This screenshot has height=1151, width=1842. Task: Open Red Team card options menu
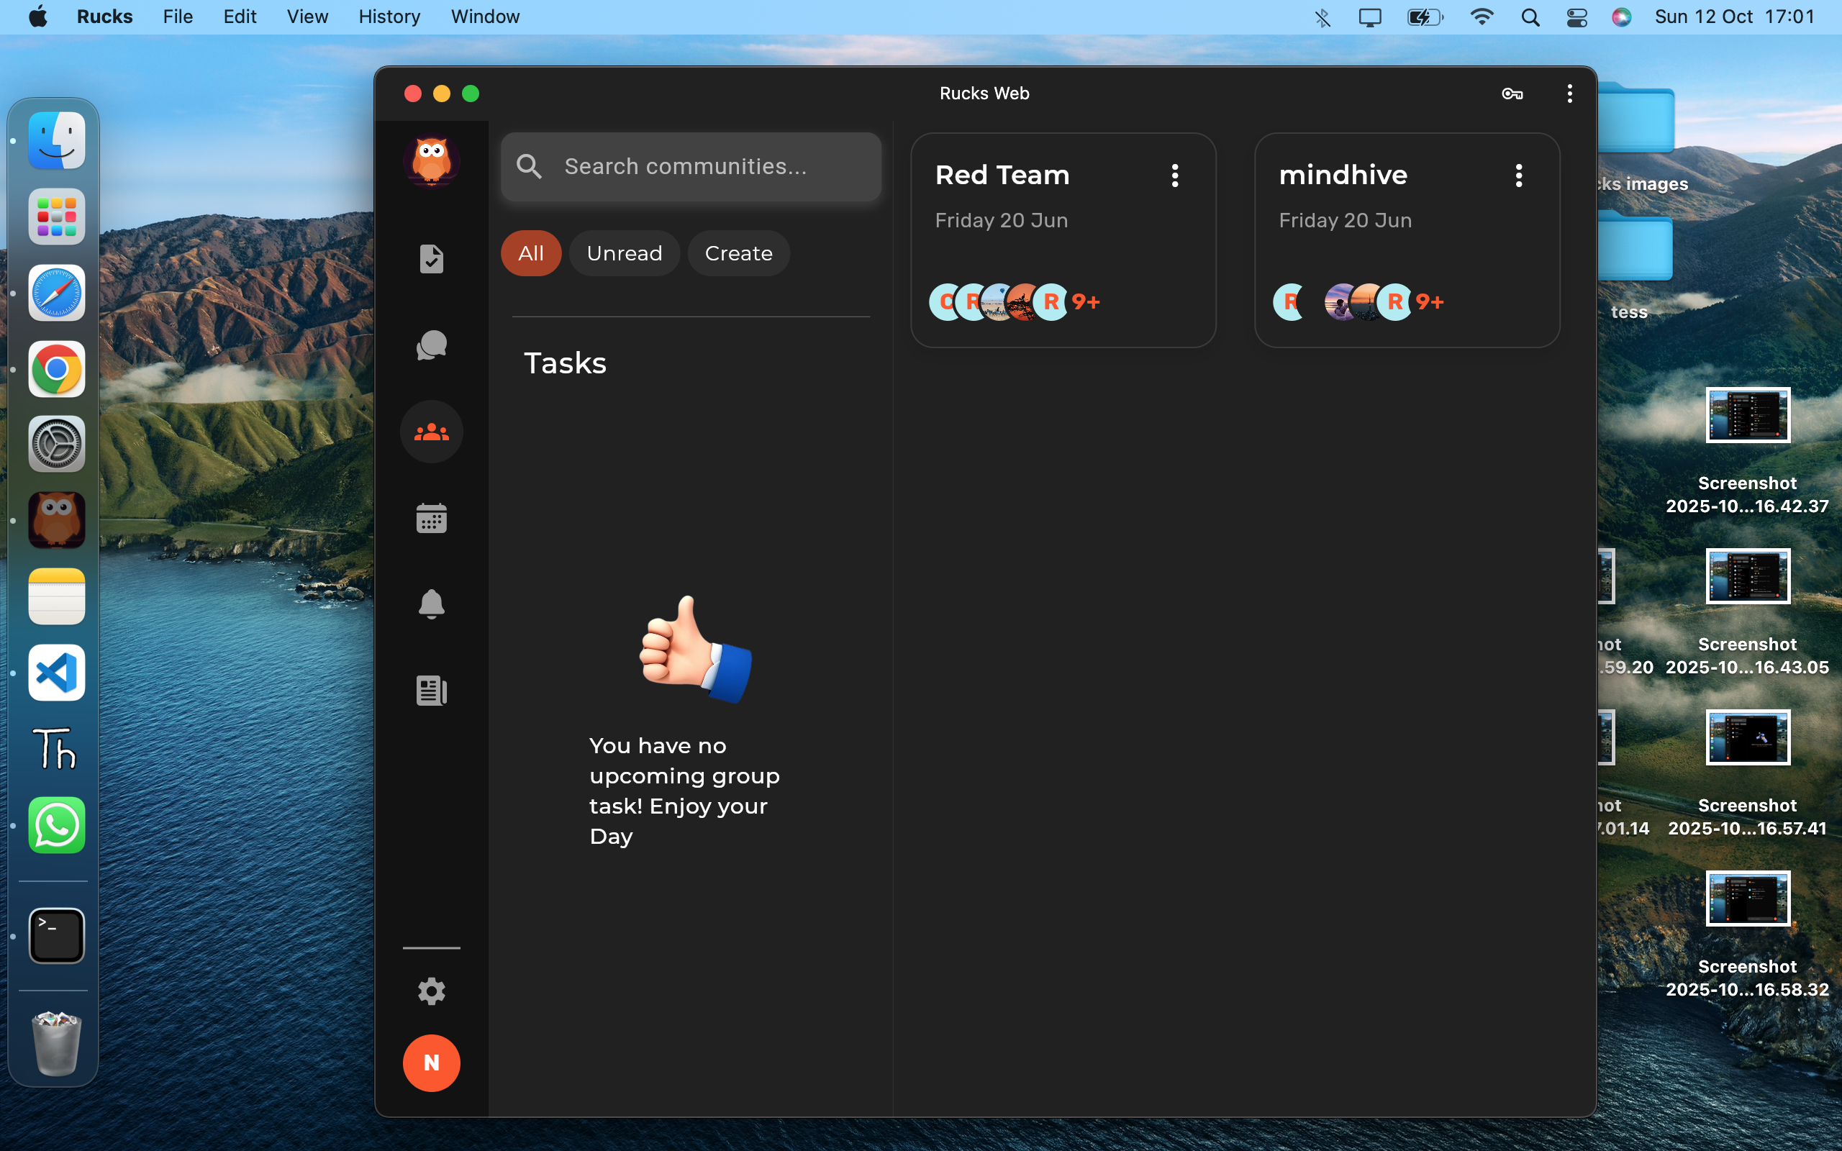point(1174,176)
